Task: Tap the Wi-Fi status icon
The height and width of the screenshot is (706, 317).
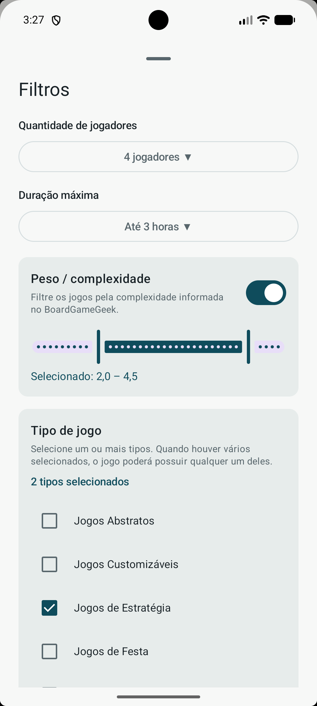Action: 263,20
